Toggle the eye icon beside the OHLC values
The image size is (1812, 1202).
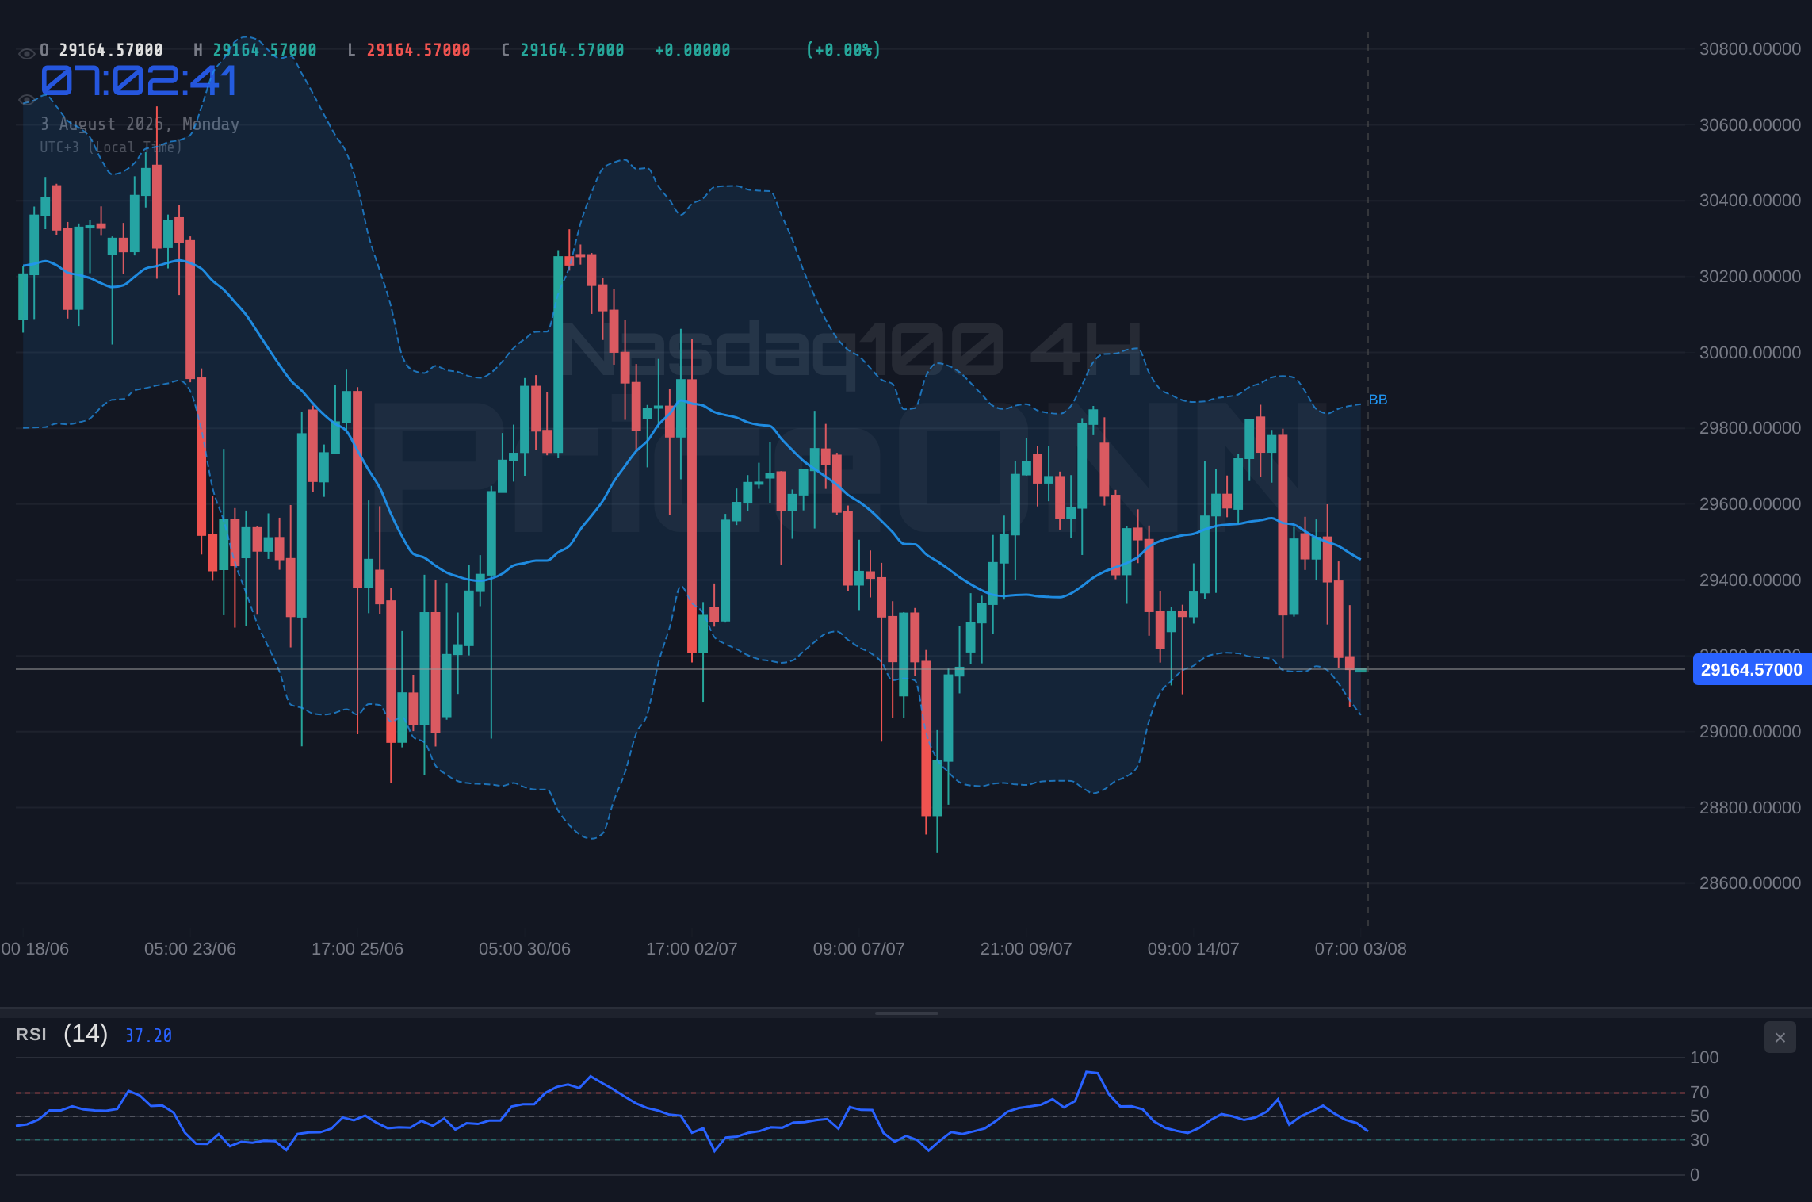(x=26, y=53)
